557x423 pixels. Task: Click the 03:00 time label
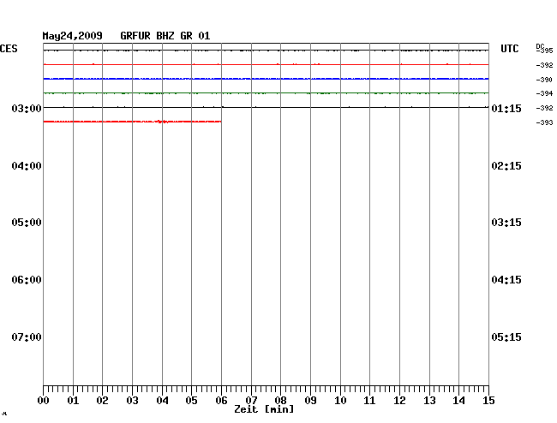[x=27, y=108]
